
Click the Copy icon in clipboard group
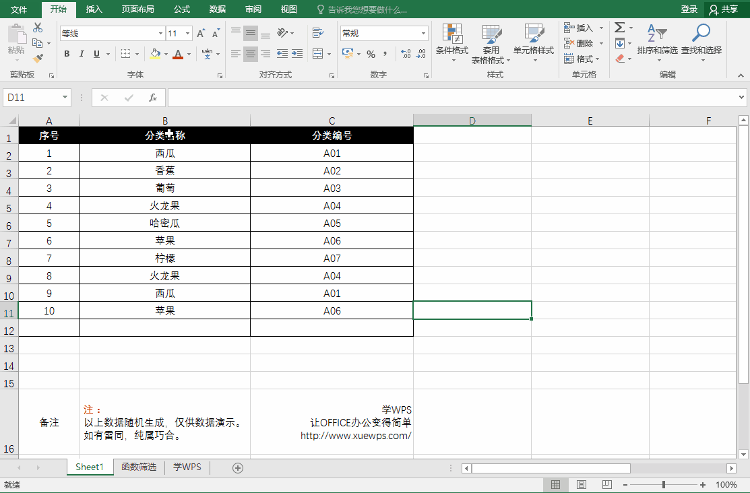click(x=38, y=43)
